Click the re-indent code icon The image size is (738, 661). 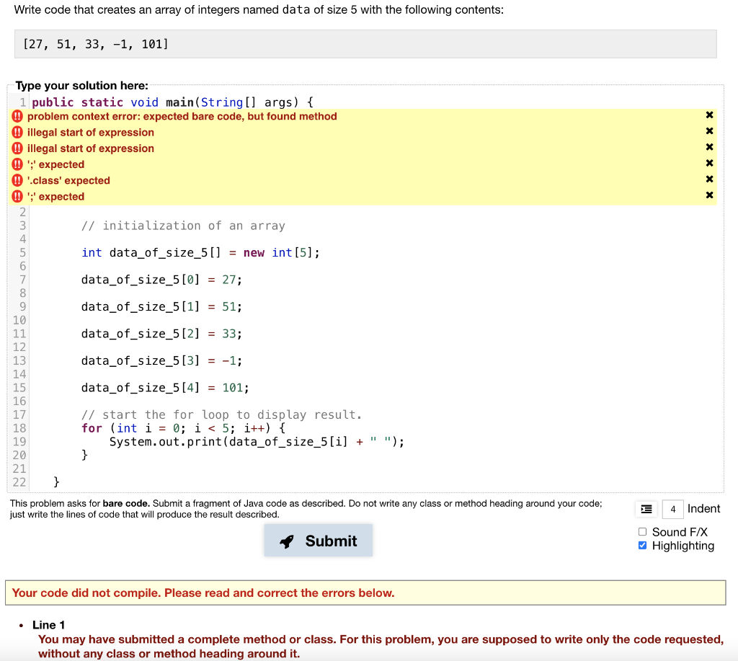(646, 508)
